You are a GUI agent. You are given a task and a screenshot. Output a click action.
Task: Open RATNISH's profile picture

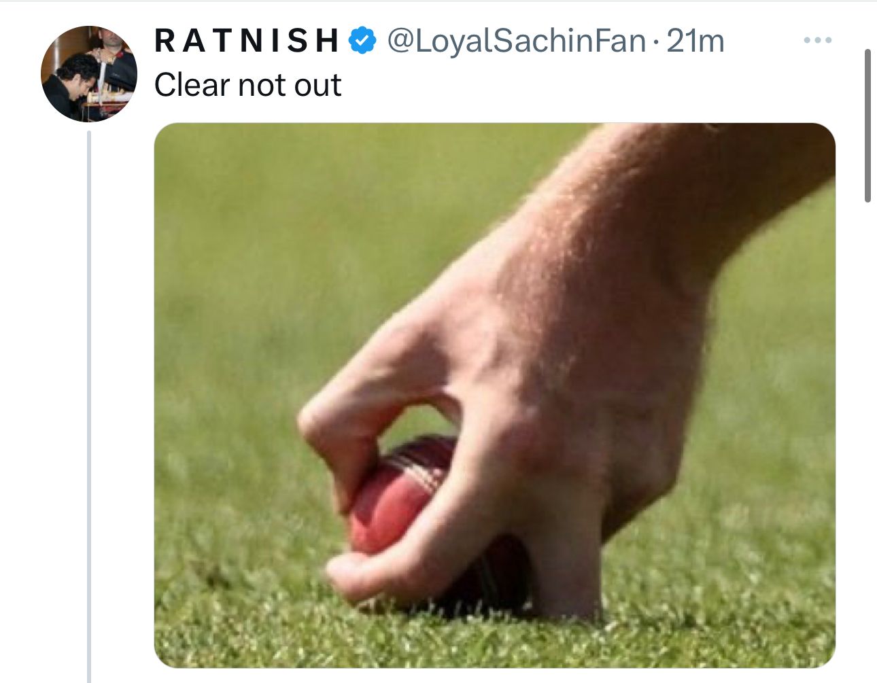pyautogui.click(x=89, y=74)
